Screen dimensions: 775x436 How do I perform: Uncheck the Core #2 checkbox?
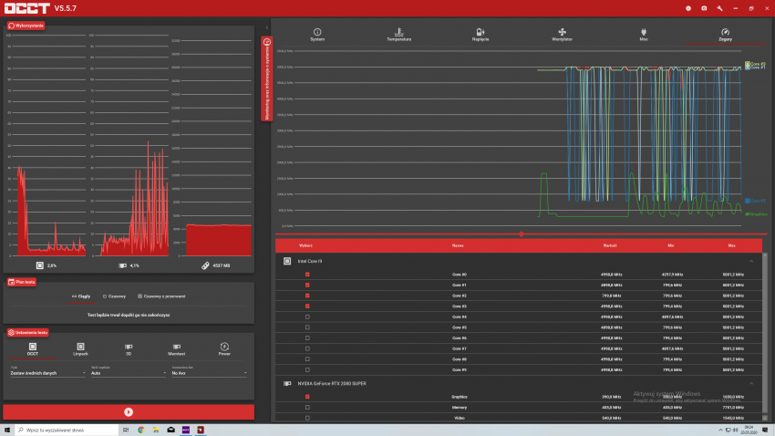coord(307,296)
